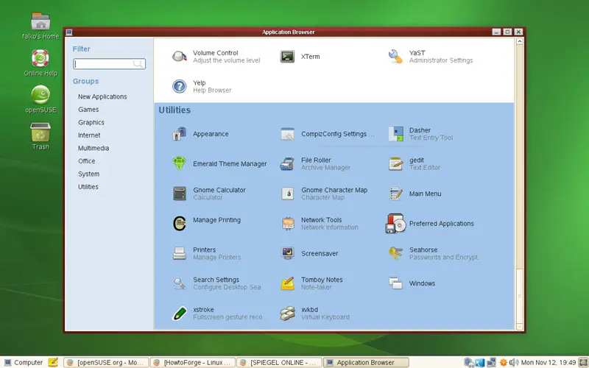
Task: Select Graphics group in sidebar
Action: tap(91, 122)
